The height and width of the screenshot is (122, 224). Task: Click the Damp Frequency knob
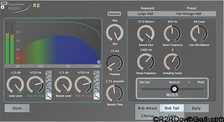click(x=146, y=62)
